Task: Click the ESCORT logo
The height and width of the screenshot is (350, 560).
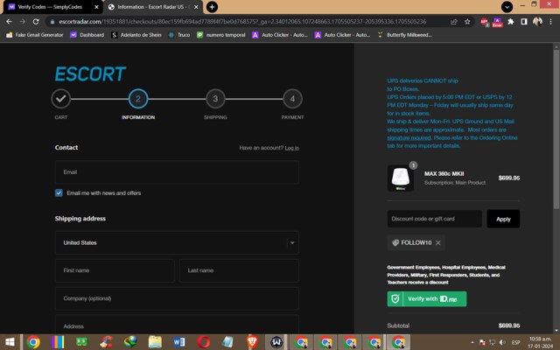Action: pyautogui.click(x=90, y=73)
